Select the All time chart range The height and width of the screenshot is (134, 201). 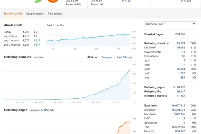92,57
